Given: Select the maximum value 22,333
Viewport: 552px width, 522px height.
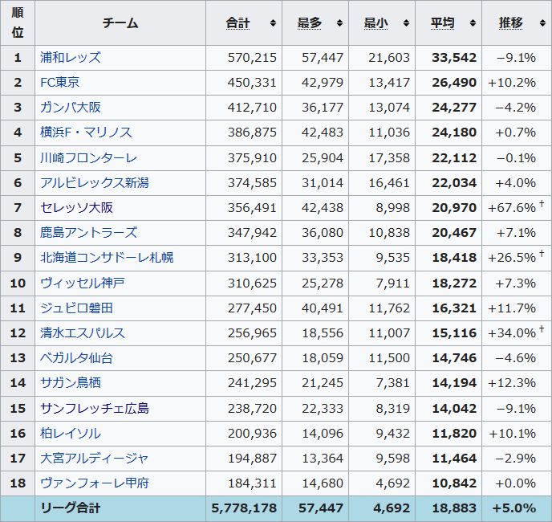Looking at the screenshot, I should 323,409.
